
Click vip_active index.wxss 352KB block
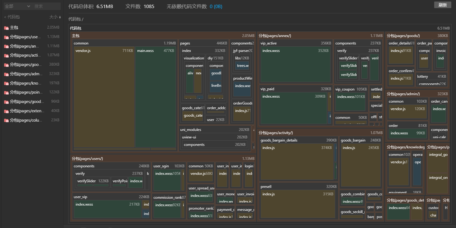(x=295, y=64)
